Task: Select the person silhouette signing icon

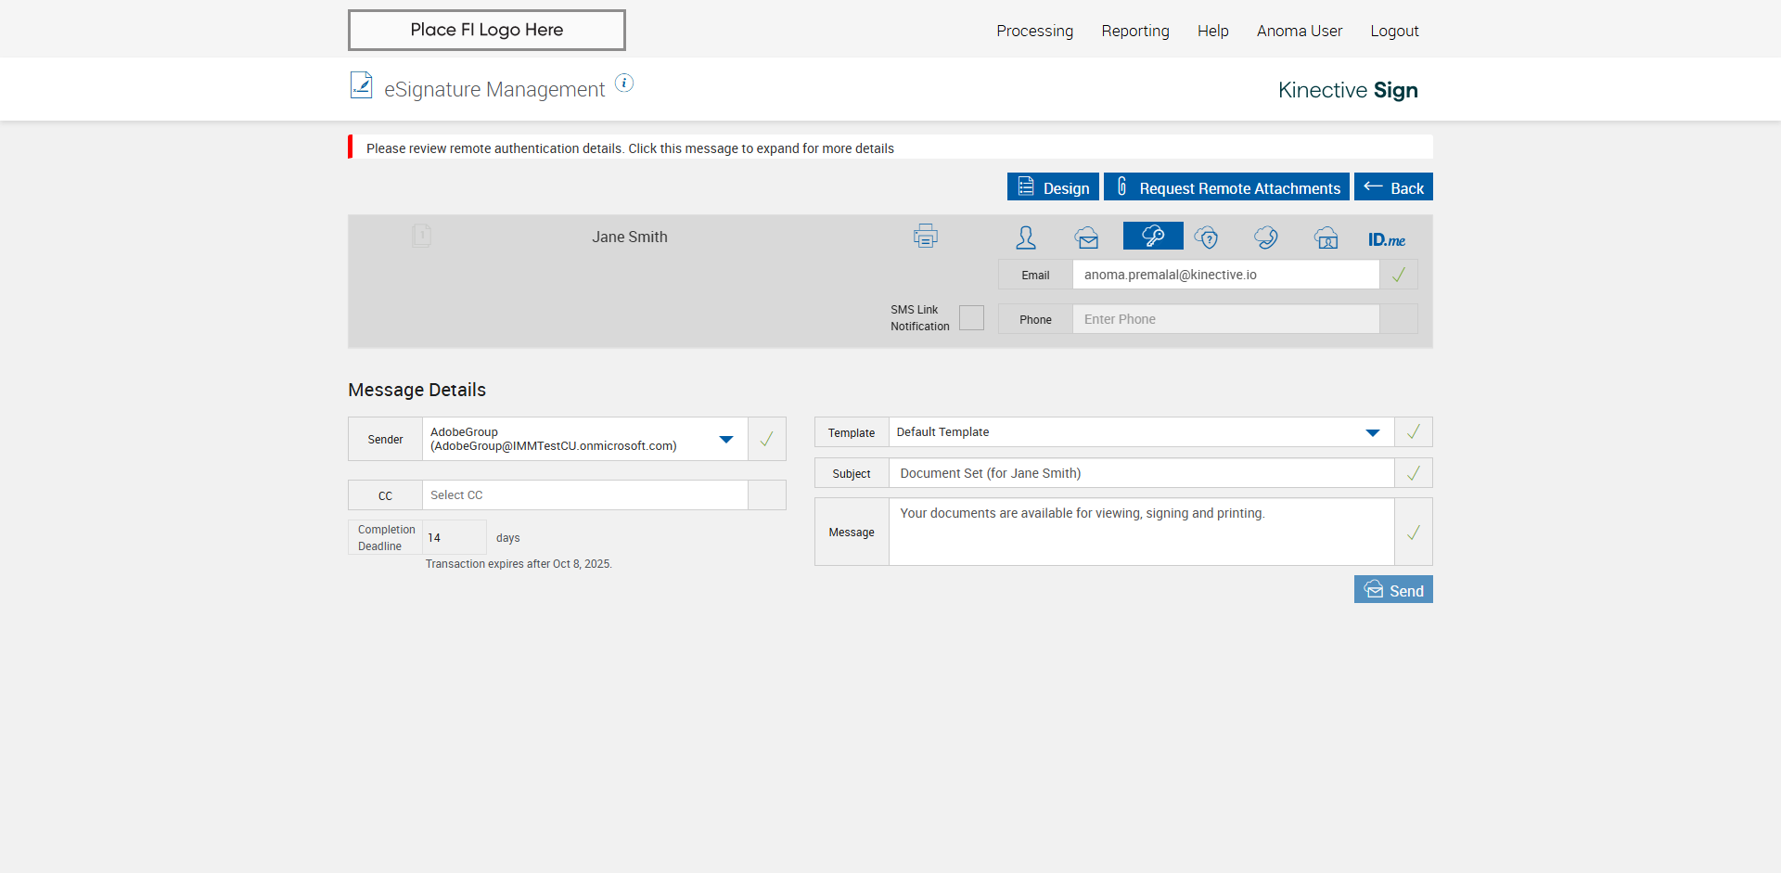Action: [1026, 238]
